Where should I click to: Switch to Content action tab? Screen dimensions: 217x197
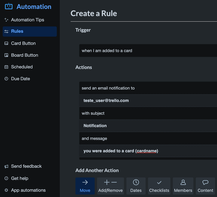pyautogui.click(x=205, y=186)
